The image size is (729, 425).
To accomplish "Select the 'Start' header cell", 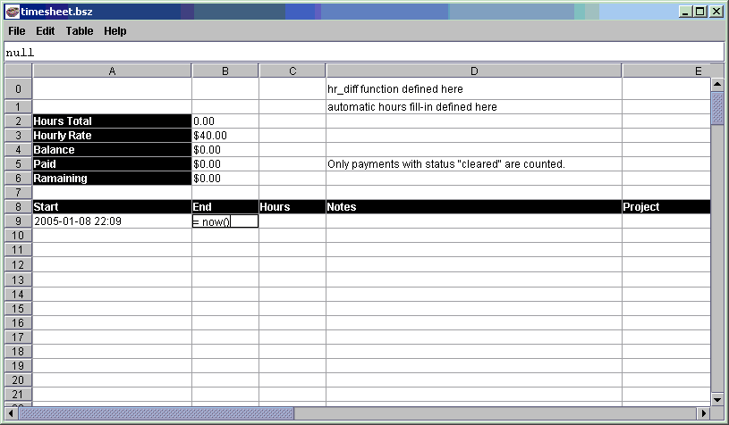I will (112, 207).
